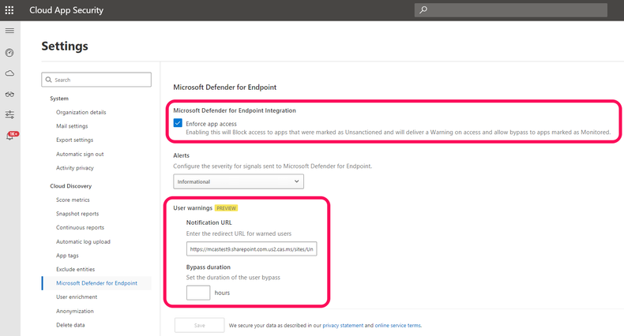Select User enrichment menu item

coord(77,297)
